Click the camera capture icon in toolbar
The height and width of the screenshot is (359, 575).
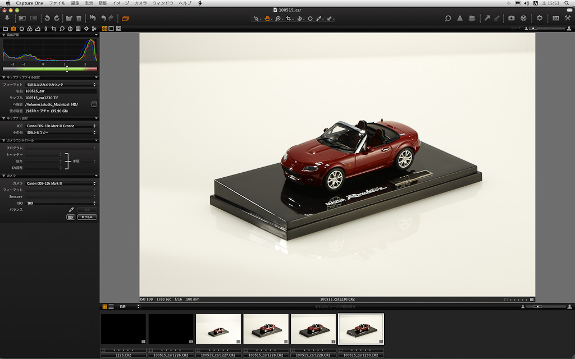click(512, 18)
